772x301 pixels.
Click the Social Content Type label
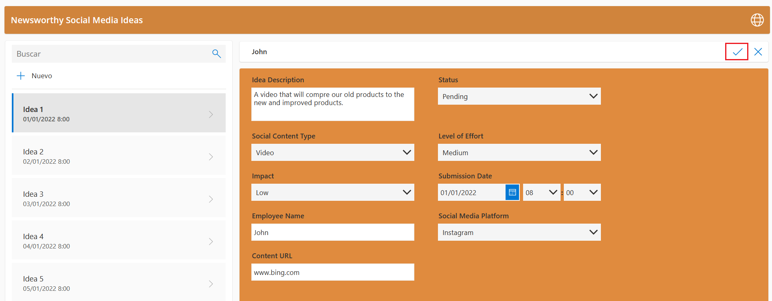click(x=284, y=136)
